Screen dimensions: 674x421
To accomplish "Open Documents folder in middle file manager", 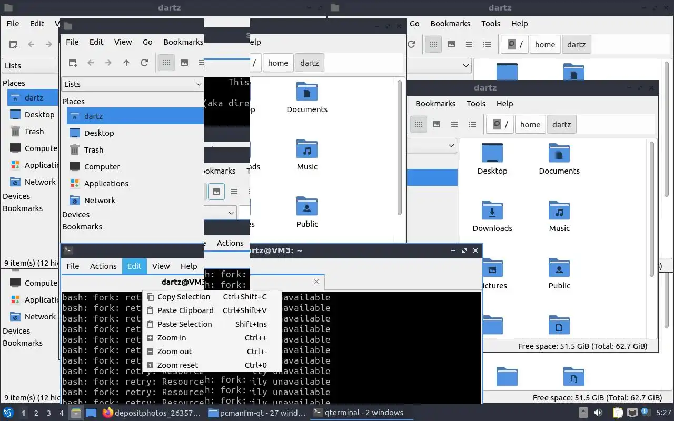I will tap(307, 97).
